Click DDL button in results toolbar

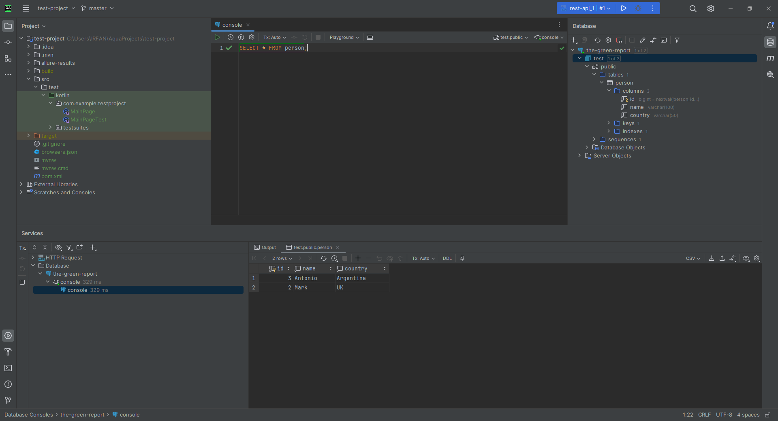coord(447,258)
